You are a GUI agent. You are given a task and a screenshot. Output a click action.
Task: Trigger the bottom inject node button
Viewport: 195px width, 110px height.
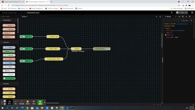coord(21,61)
